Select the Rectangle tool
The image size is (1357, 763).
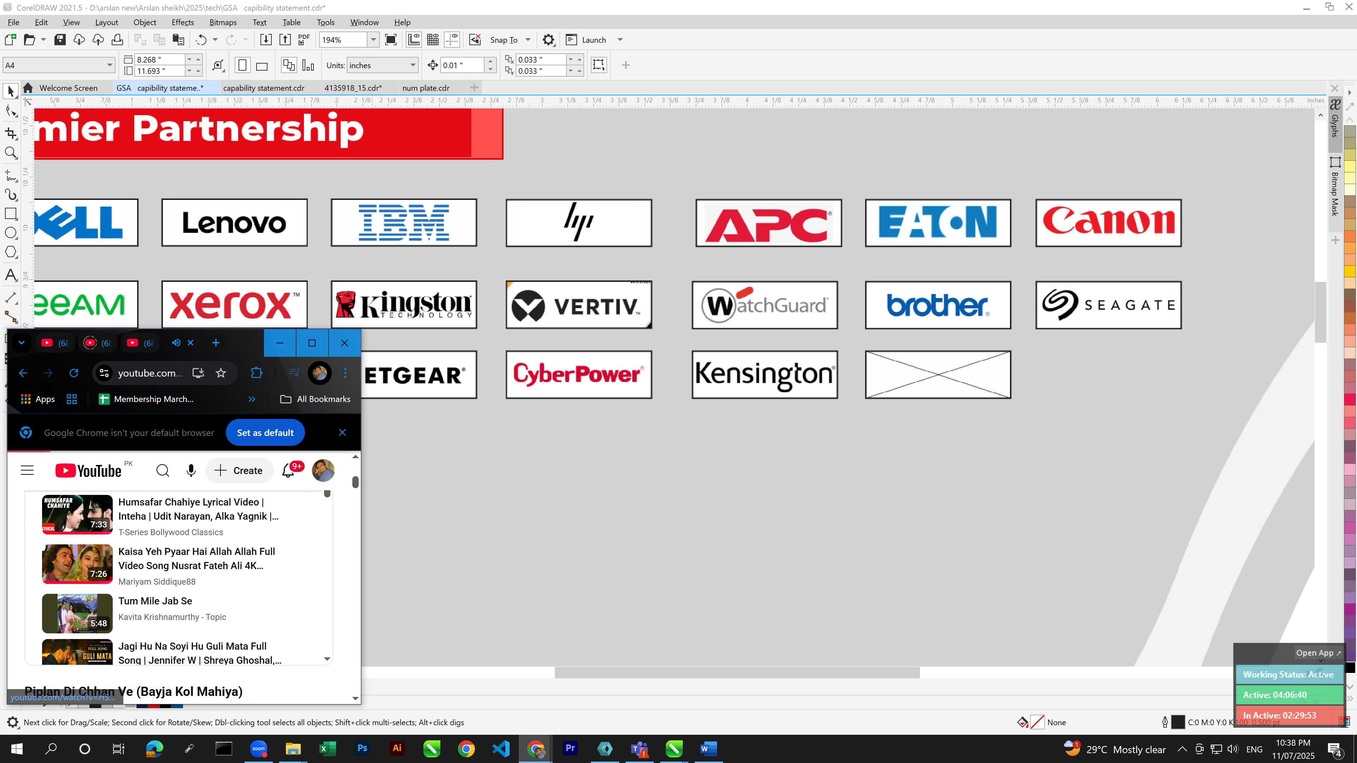pos(11,214)
